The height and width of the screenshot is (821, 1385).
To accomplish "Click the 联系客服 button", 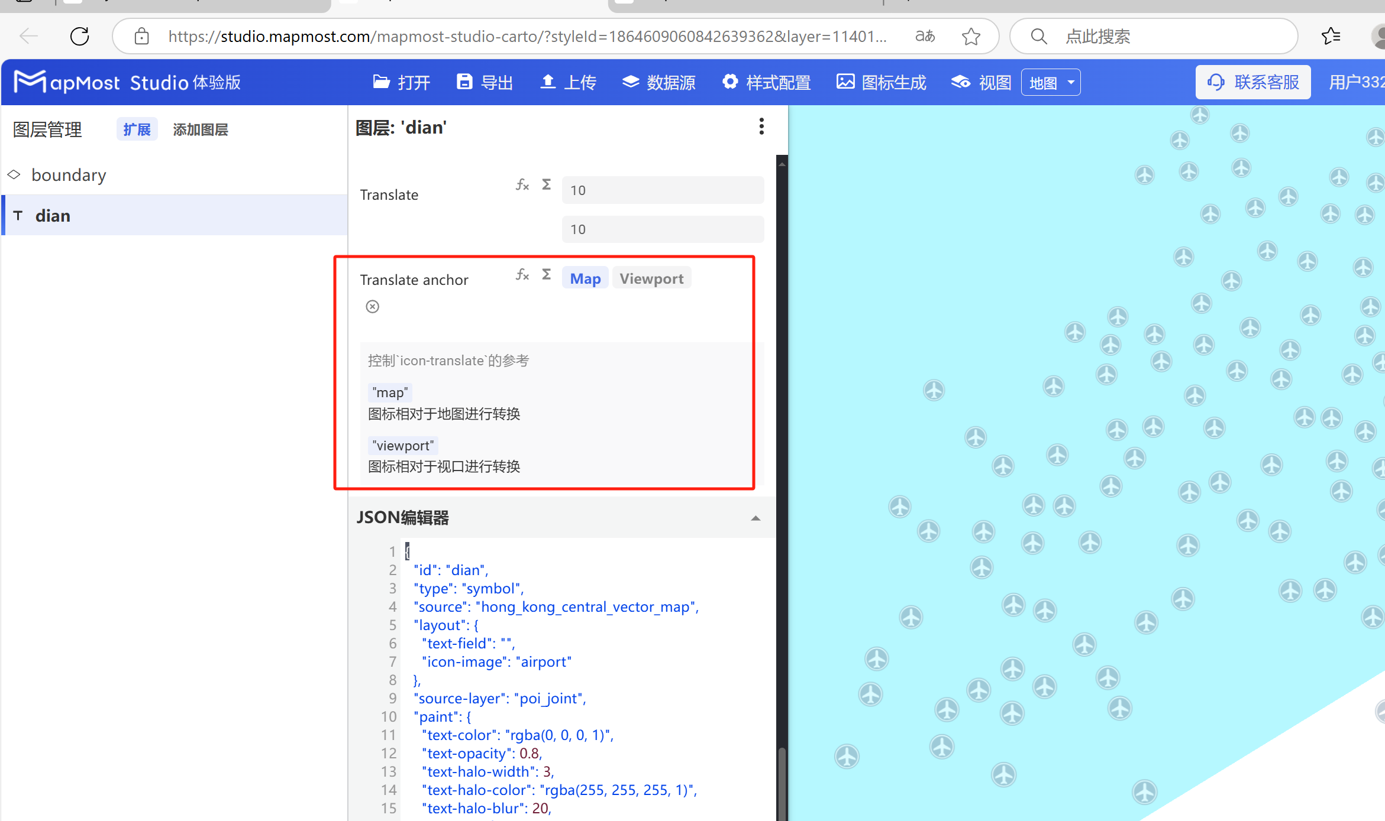I will tap(1254, 83).
